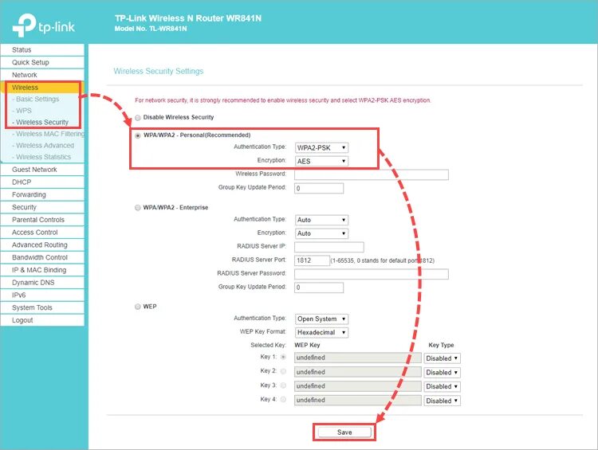The height and width of the screenshot is (450, 598).
Task: Focus Personal Group Key Update Period field
Action: [x=319, y=189]
